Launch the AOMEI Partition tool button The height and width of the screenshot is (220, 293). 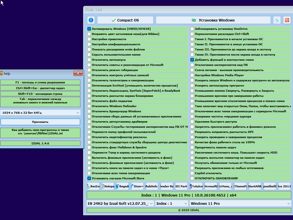[x=181, y=186]
